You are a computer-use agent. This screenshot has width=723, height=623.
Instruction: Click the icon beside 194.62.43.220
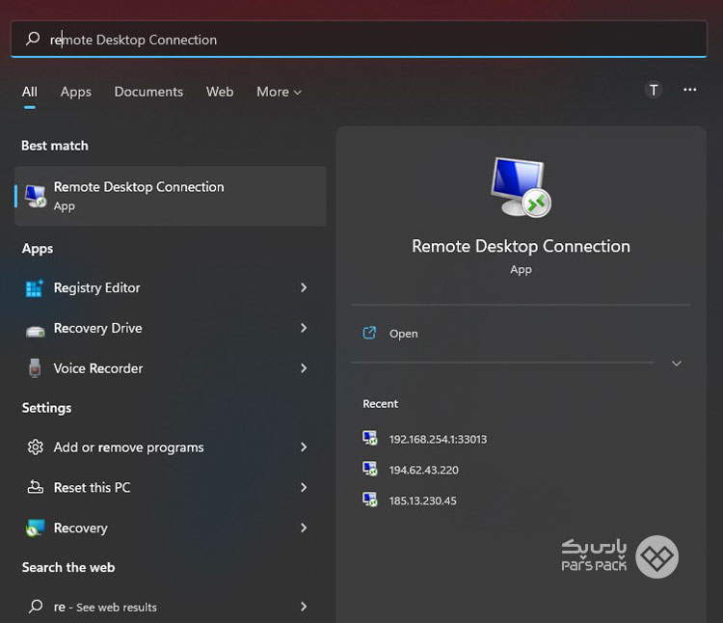pyautogui.click(x=370, y=469)
